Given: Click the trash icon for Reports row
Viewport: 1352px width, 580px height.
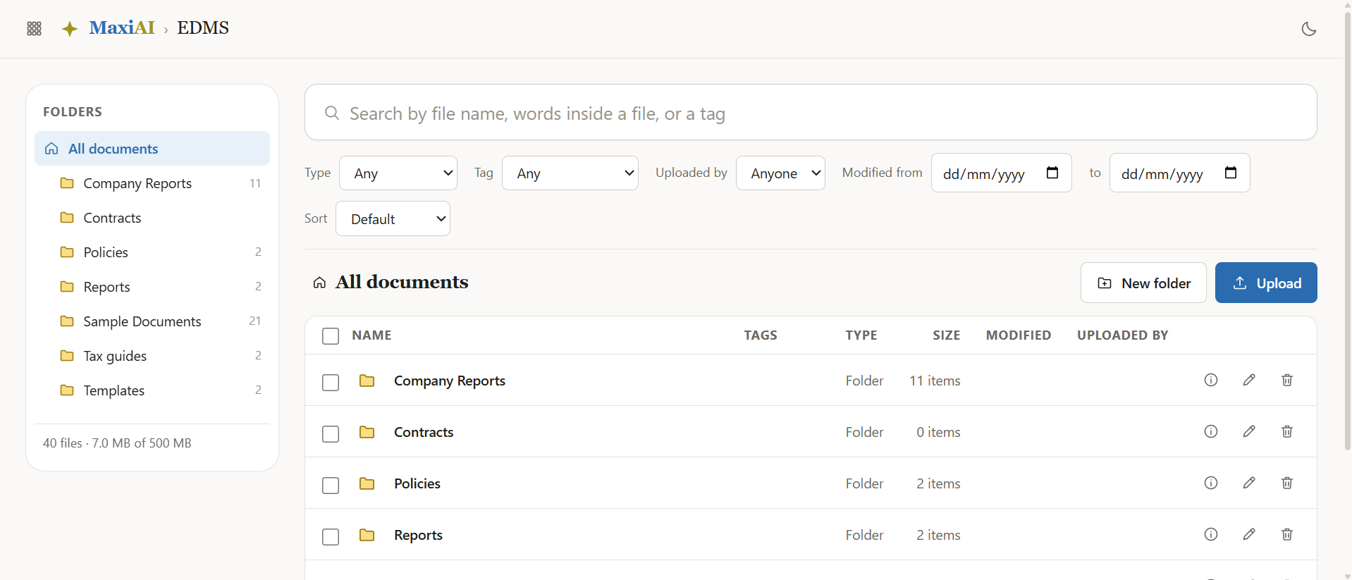Looking at the screenshot, I should (x=1286, y=534).
